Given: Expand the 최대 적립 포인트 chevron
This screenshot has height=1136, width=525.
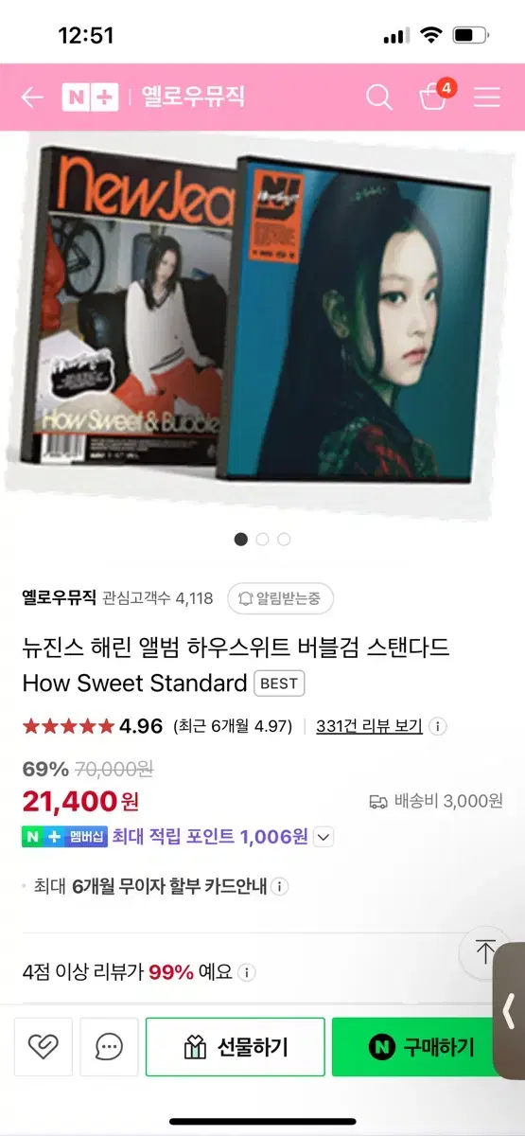Looking at the screenshot, I should click(324, 837).
